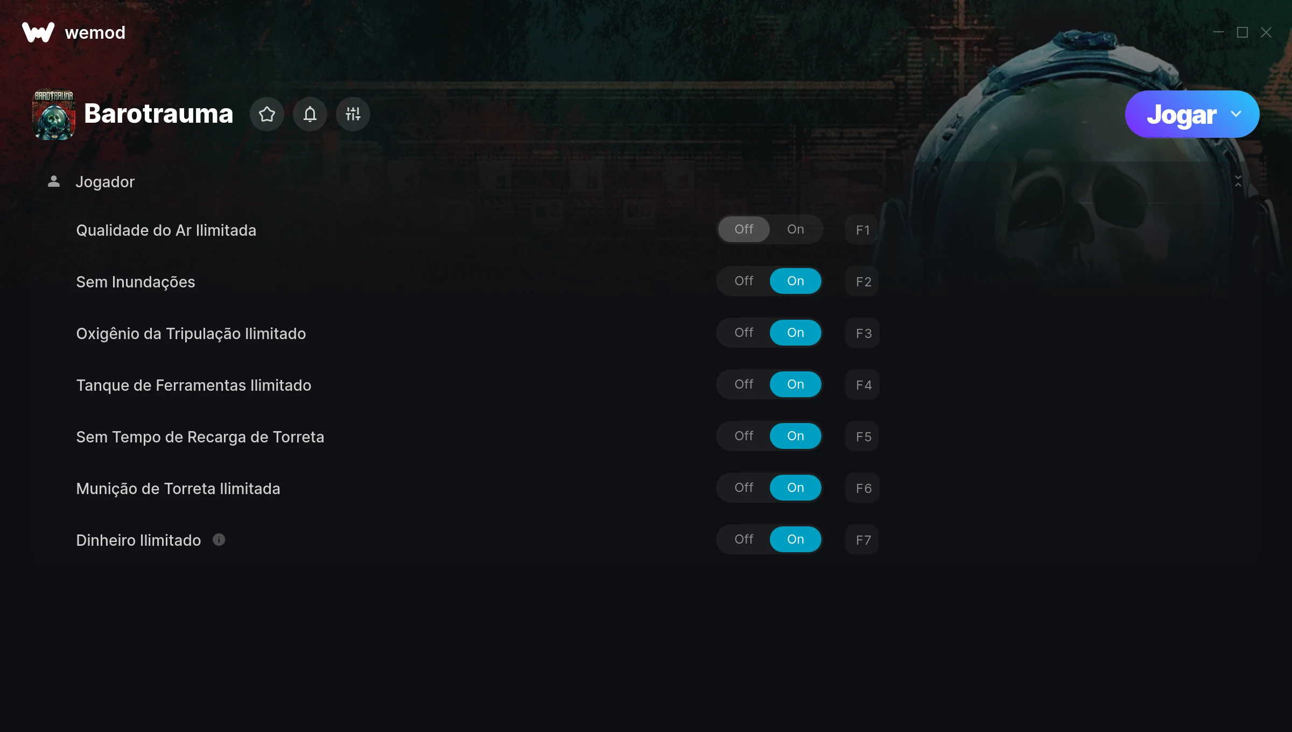
Task: Maximize the WeMod window
Action: pos(1242,32)
